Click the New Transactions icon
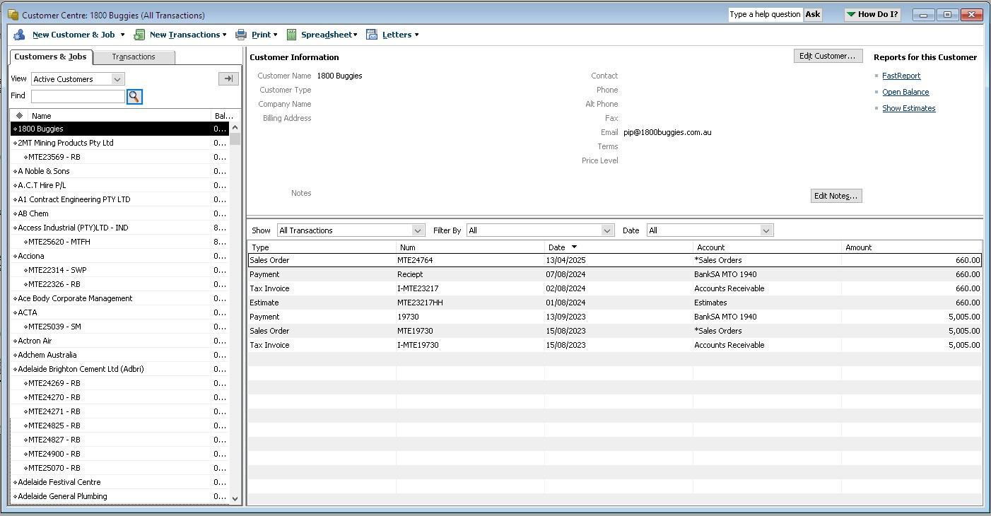 [x=139, y=35]
